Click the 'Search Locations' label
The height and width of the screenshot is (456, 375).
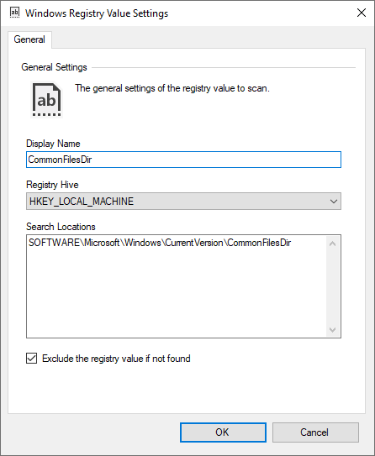pos(61,227)
